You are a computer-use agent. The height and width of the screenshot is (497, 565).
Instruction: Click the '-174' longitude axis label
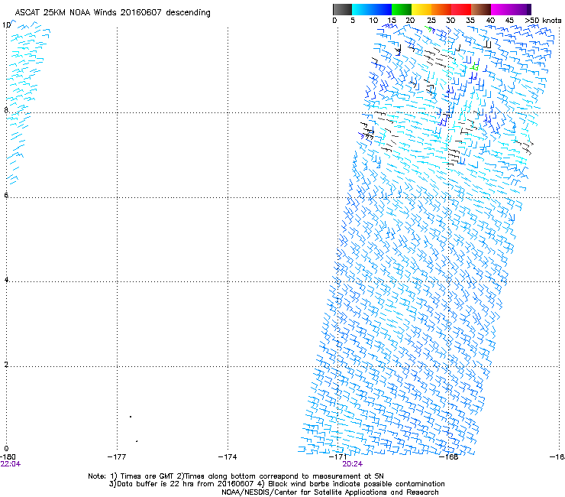click(228, 457)
